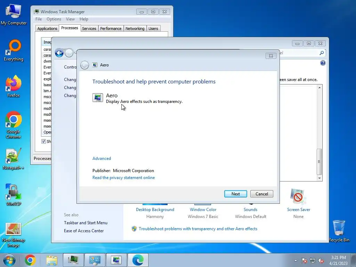The image size is (356, 267).
Task: Open the Windows Start menu orb
Action: [9, 260]
